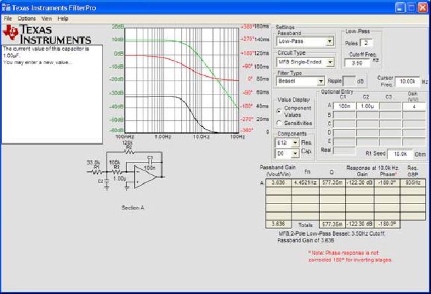Expand the E6 capacitor series dropdown
431x294 pixels.
tap(295, 153)
